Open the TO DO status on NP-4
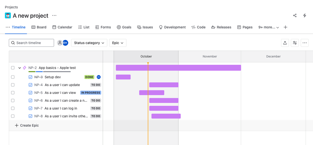 96,85
